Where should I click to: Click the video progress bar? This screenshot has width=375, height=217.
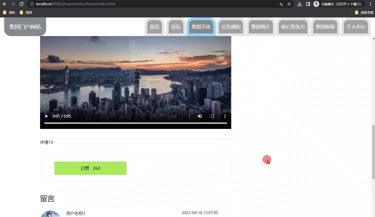(x=136, y=123)
